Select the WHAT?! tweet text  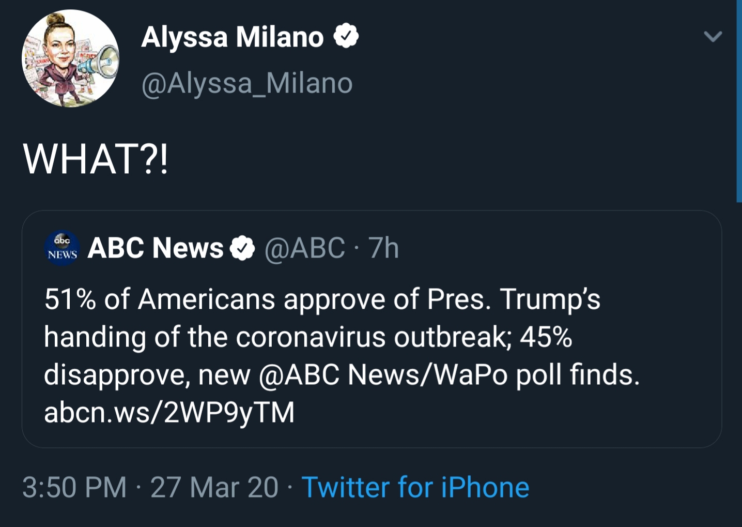coord(96,159)
